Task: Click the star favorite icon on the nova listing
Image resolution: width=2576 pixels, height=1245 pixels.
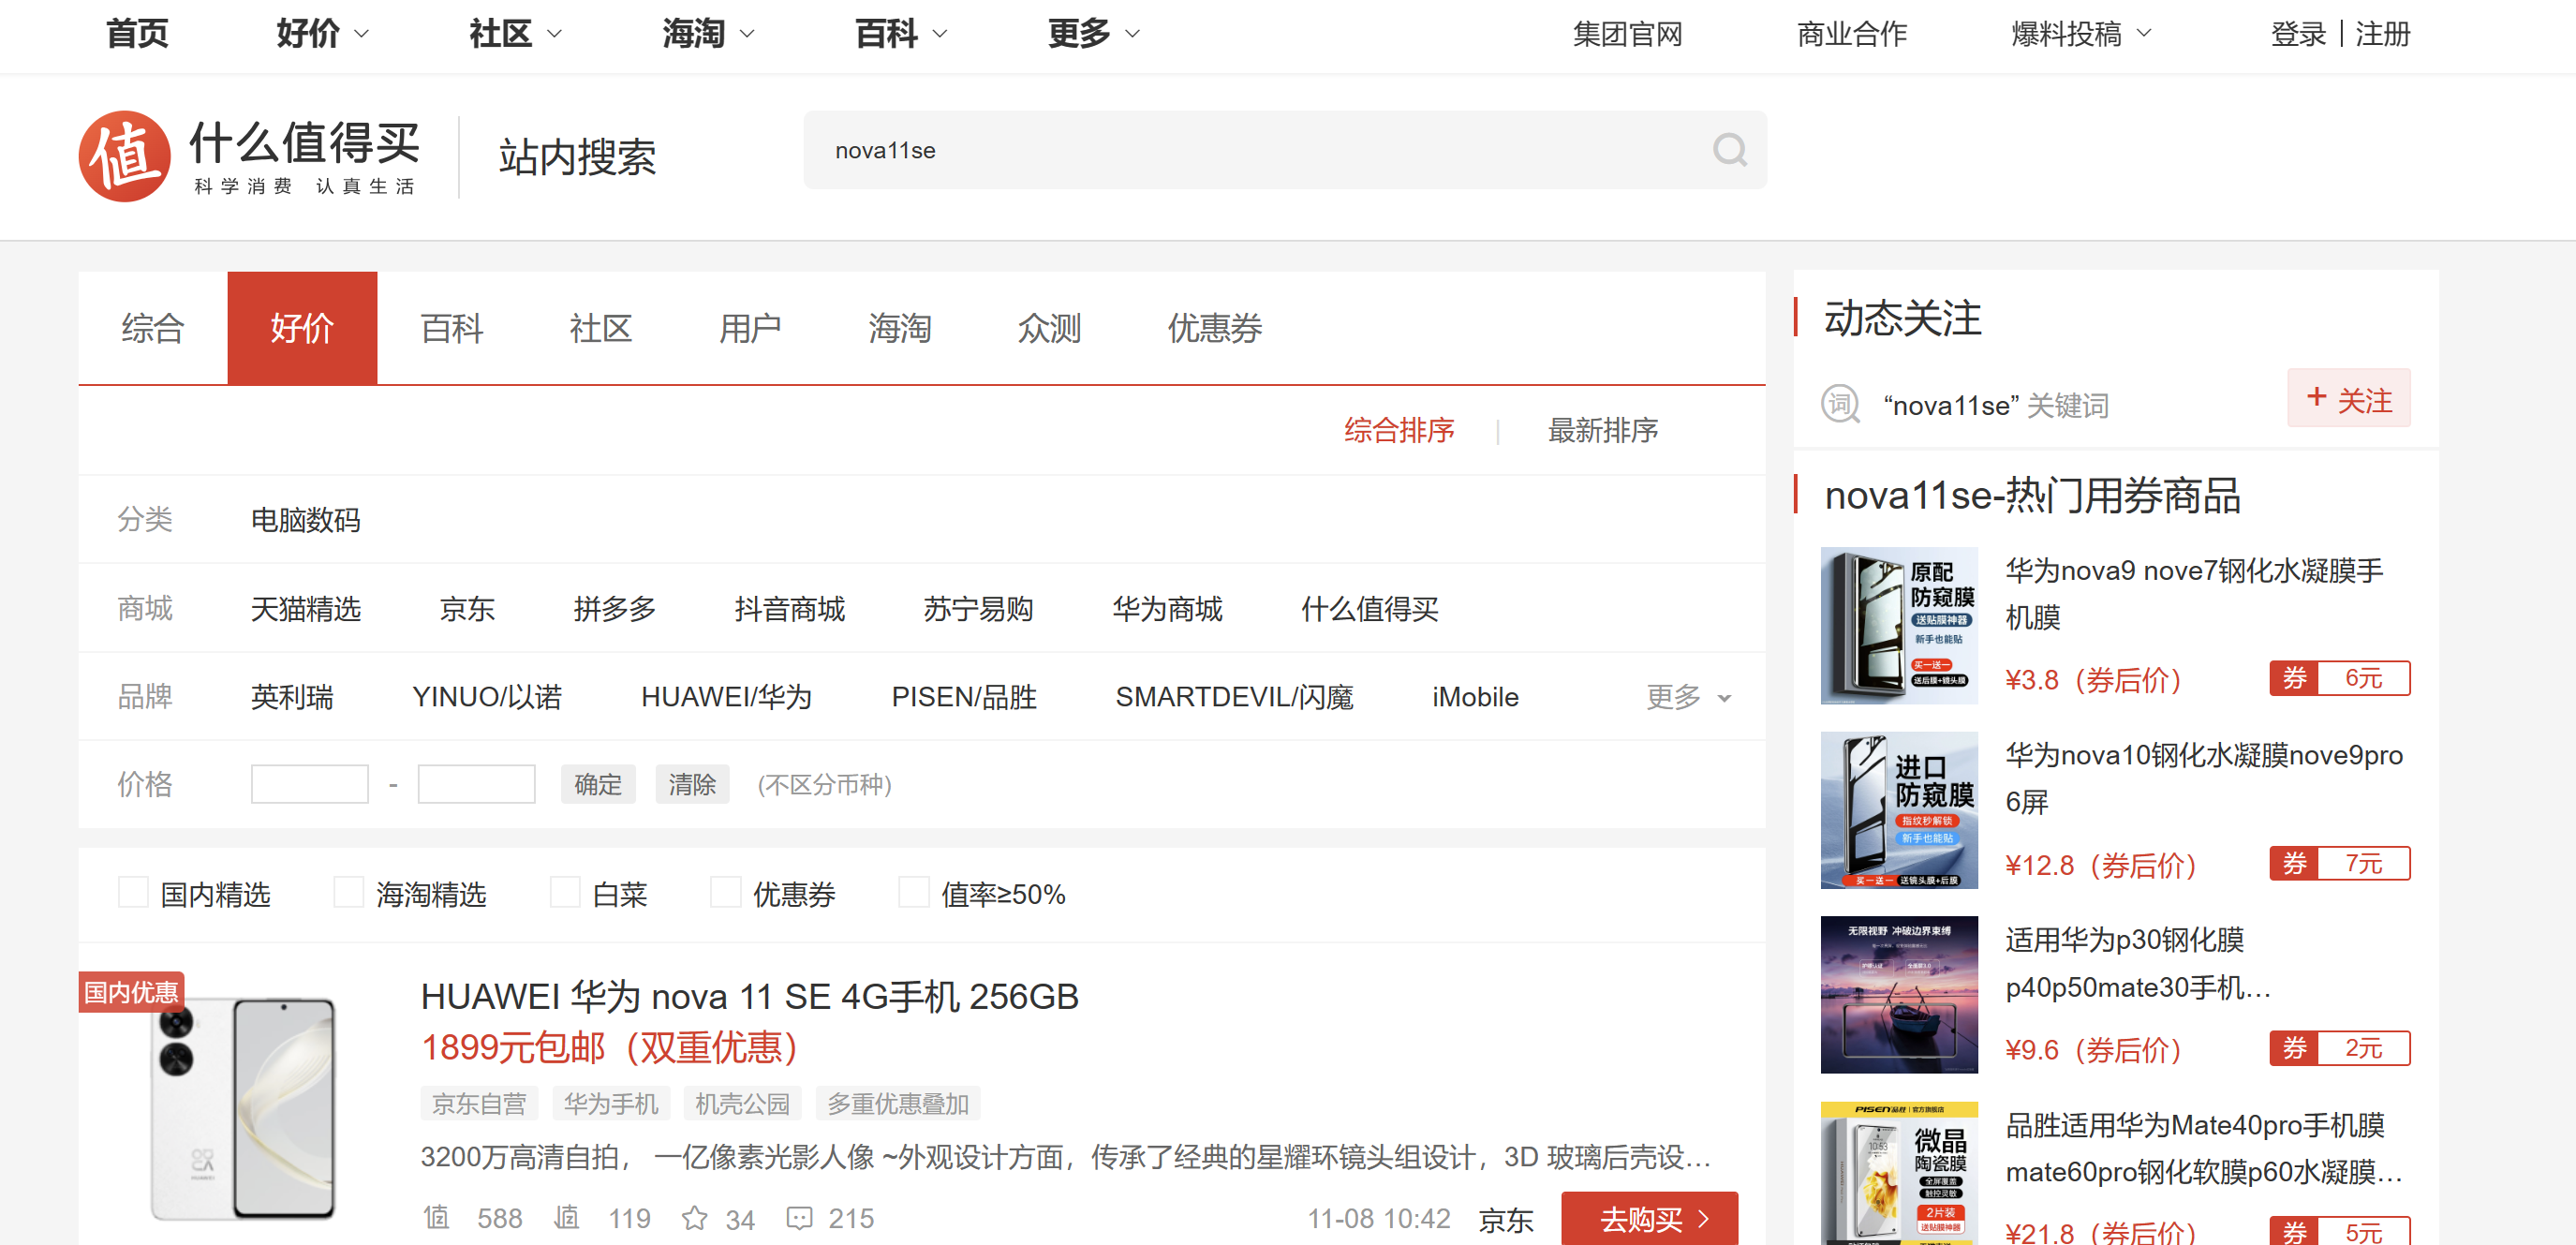Action: click(x=694, y=1218)
